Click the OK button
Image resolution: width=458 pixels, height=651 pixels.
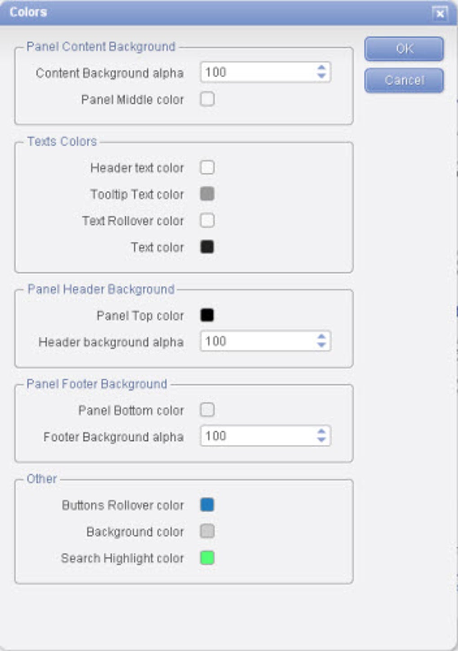(404, 49)
